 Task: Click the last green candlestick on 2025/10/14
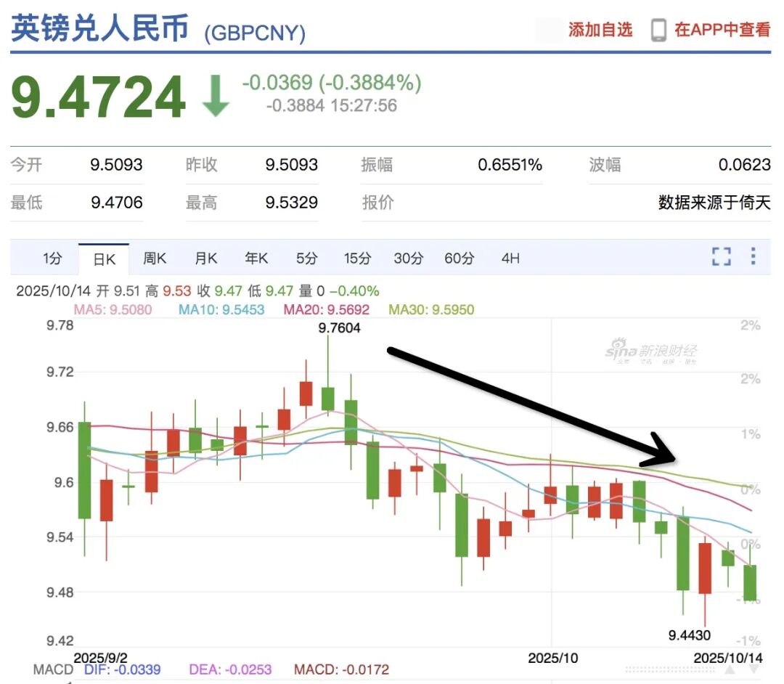tap(750, 582)
